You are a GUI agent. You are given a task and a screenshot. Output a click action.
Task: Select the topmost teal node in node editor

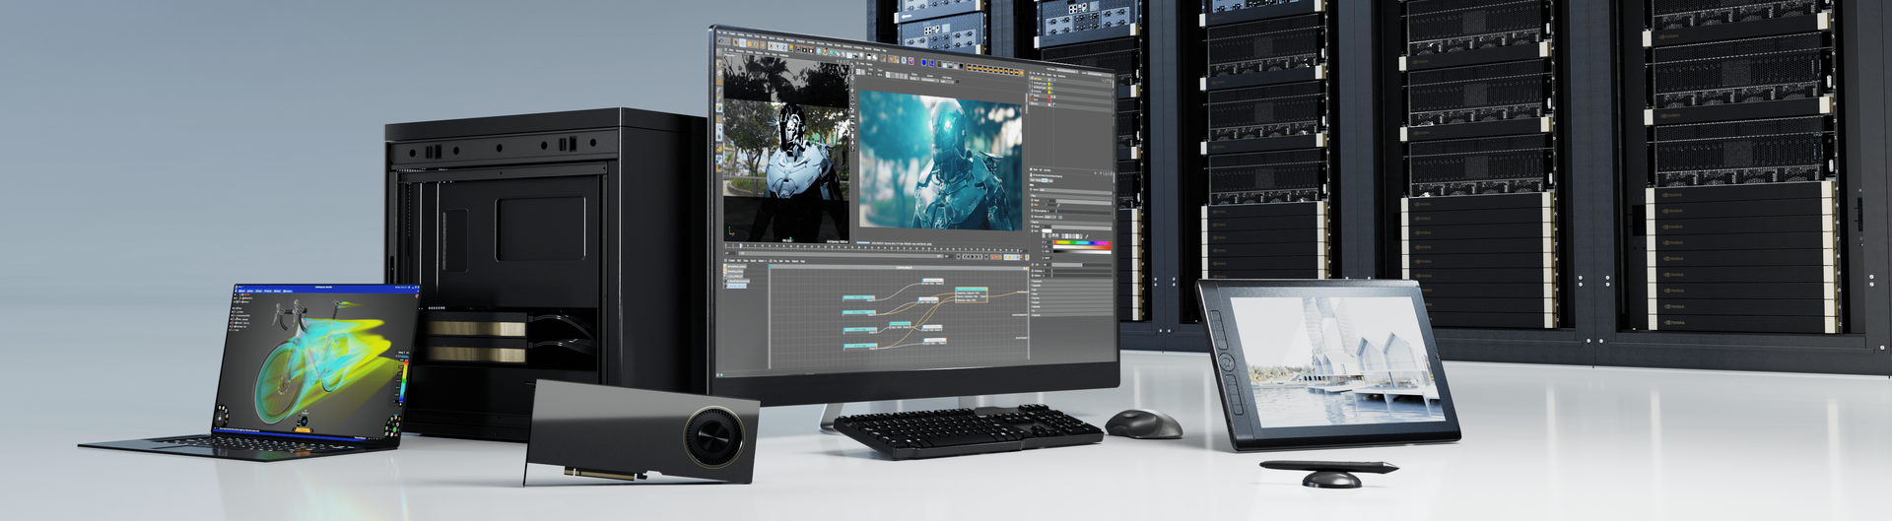coord(858,296)
